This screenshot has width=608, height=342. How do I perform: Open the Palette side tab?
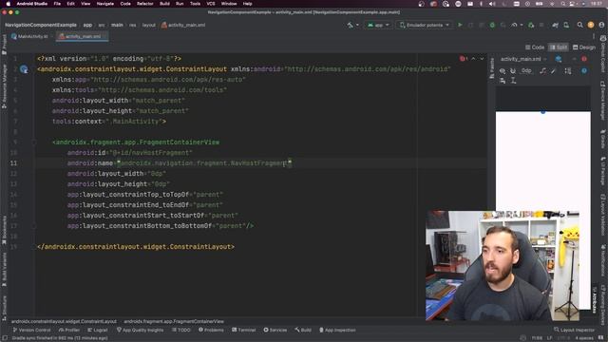coord(492,68)
